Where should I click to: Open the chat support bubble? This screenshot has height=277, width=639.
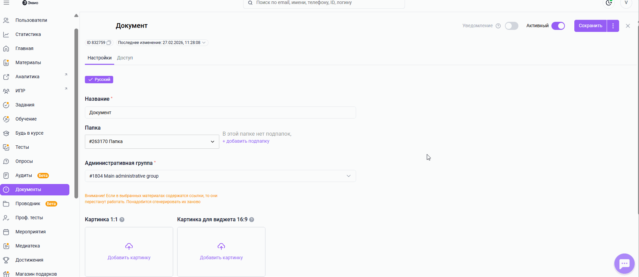click(624, 264)
